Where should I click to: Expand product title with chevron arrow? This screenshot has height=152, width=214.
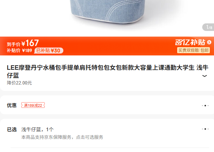204,76
